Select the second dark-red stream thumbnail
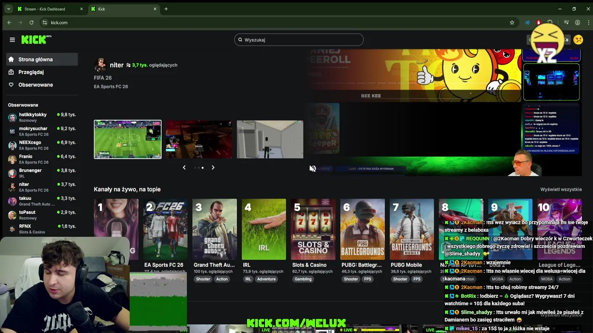This screenshot has height=333, width=593. click(199, 139)
